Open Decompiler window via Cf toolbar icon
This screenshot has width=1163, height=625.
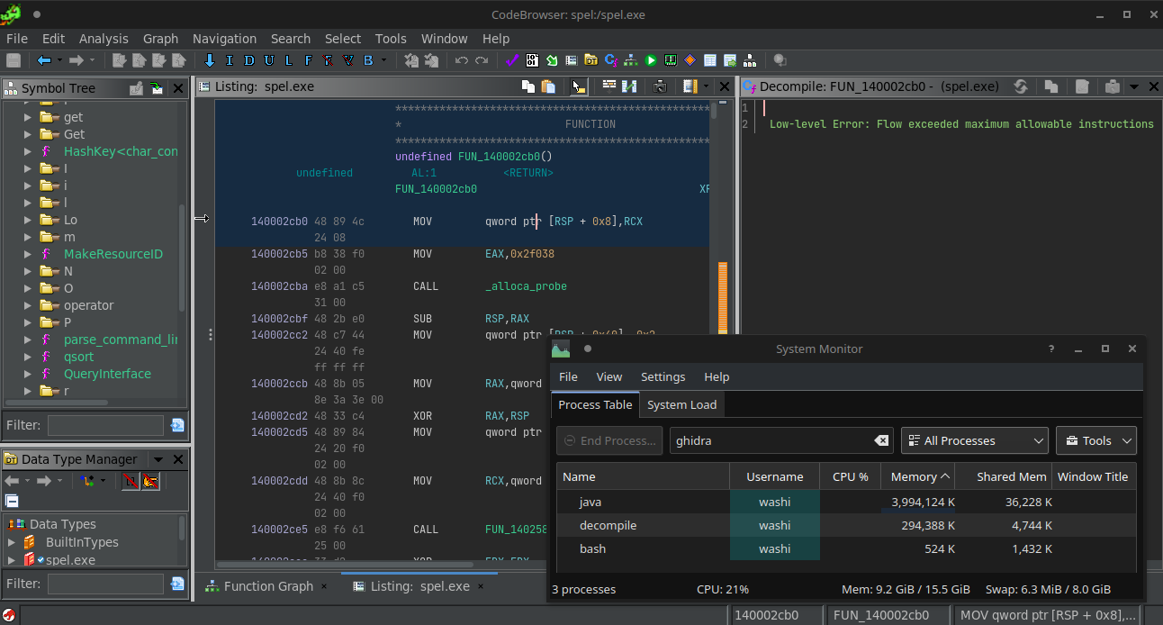pyautogui.click(x=611, y=60)
